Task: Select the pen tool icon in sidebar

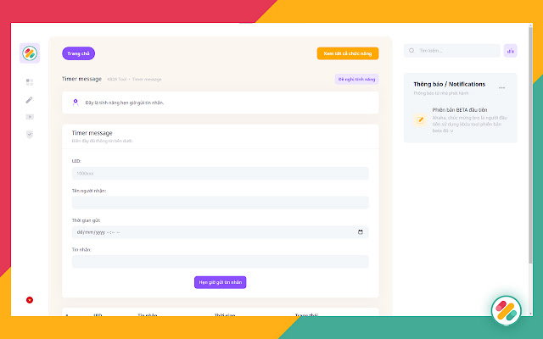Action: [x=30, y=100]
